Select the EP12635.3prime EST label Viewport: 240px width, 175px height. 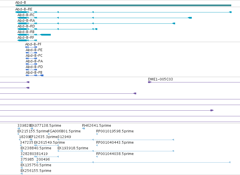pos(44,137)
